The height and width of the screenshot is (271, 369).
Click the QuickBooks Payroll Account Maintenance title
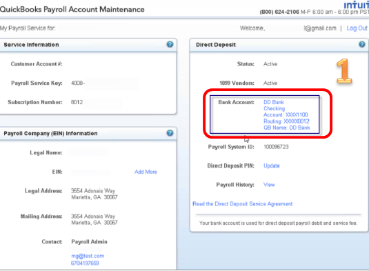(72, 10)
